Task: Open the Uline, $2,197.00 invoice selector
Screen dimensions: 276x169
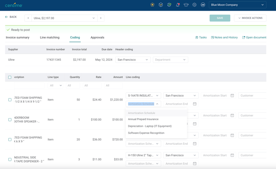Action: click(x=64, y=18)
